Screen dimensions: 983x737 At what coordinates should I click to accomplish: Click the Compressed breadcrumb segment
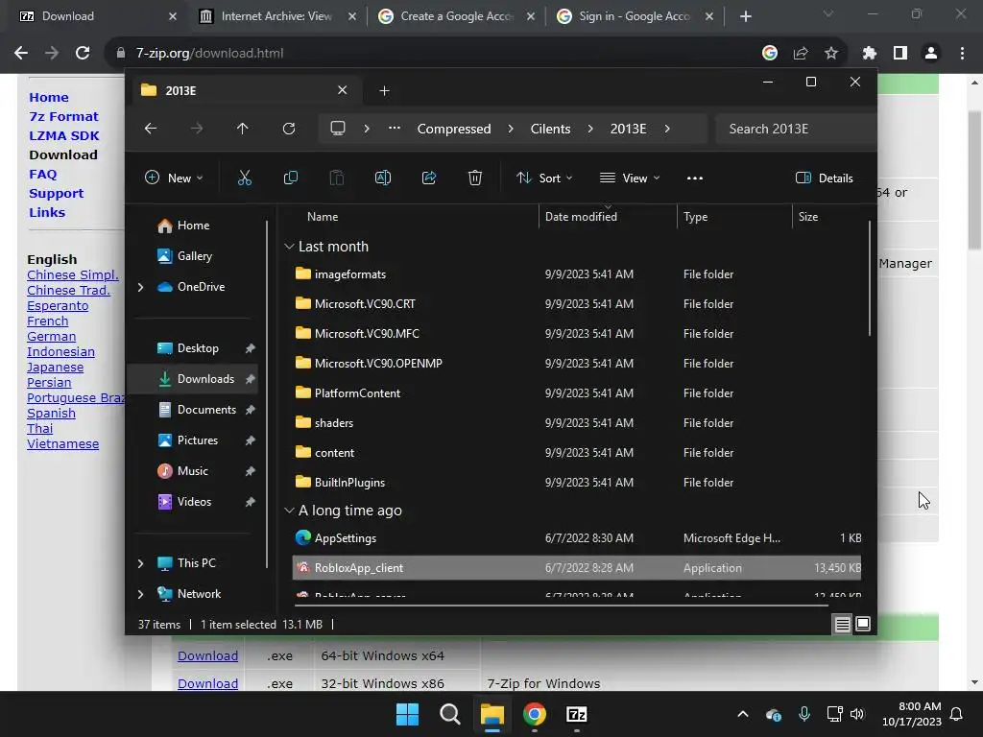454,129
